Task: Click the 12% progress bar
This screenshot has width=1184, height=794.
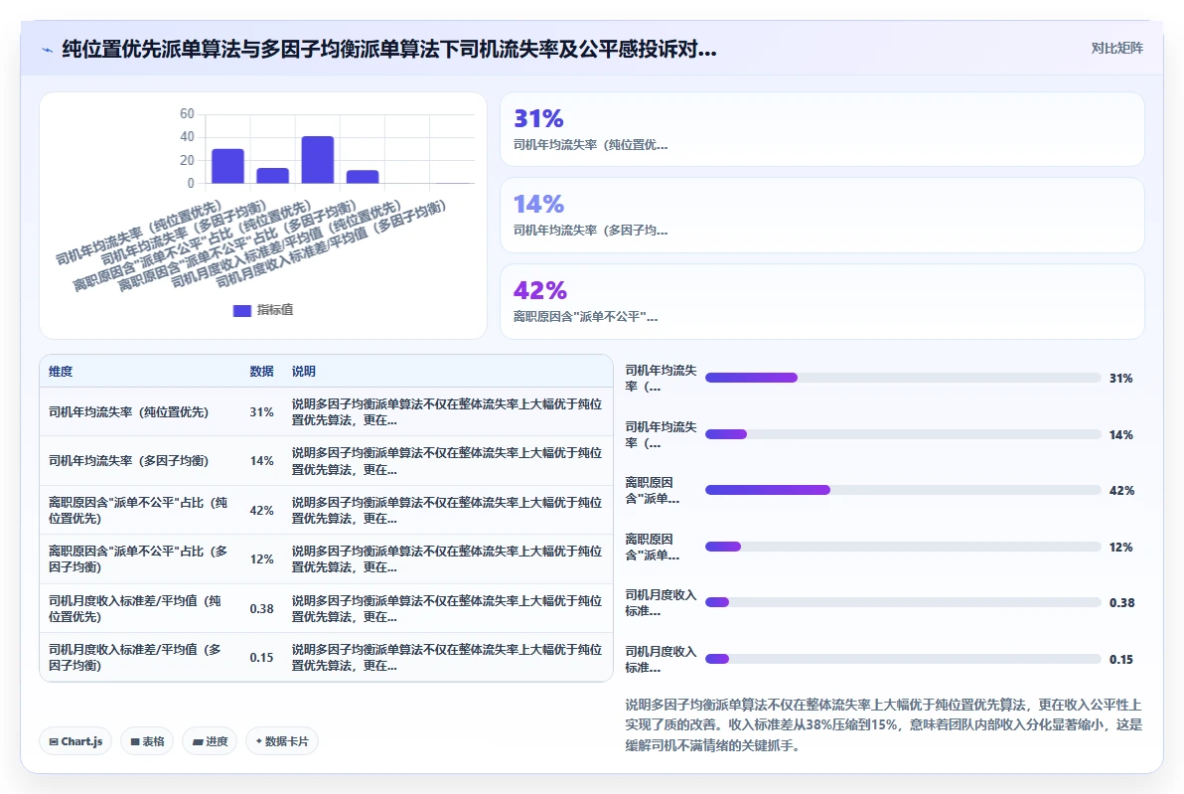Action: (x=902, y=547)
